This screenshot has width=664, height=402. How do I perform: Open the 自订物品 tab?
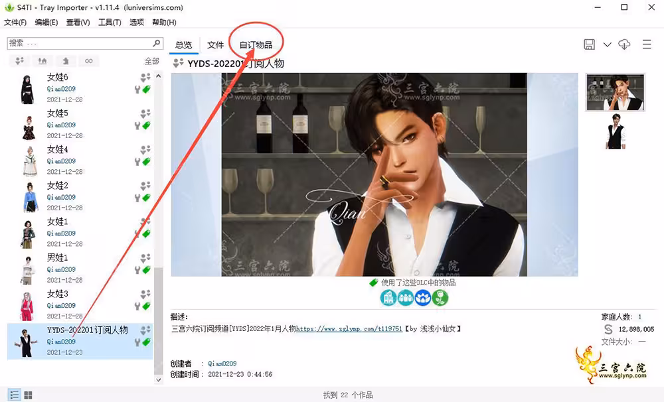coord(256,45)
